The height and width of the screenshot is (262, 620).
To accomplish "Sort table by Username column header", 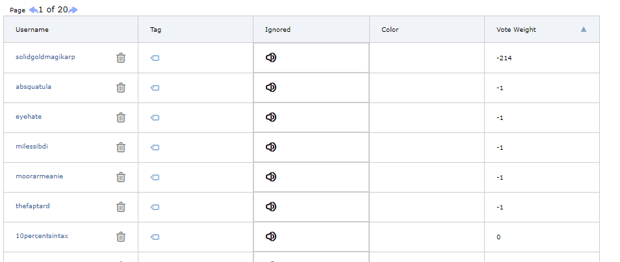I will (32, 30).
